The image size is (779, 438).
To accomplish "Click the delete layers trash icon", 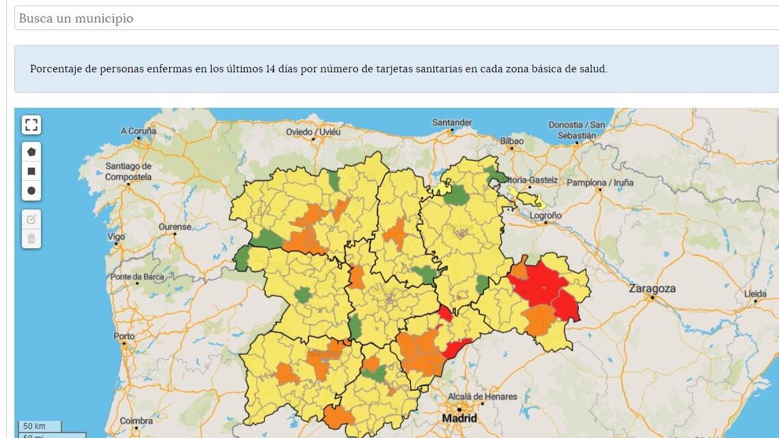I will pyautogui.click(x=31, y=239).
